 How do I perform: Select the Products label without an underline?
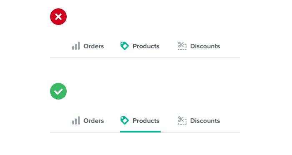(x=146, y=46)
